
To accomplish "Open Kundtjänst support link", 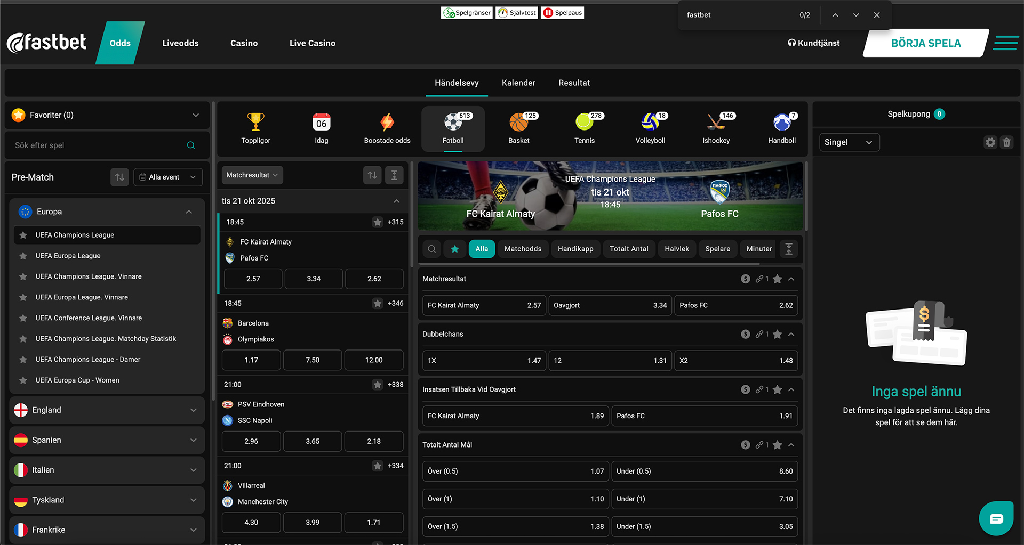I will [x=813, y=43].
